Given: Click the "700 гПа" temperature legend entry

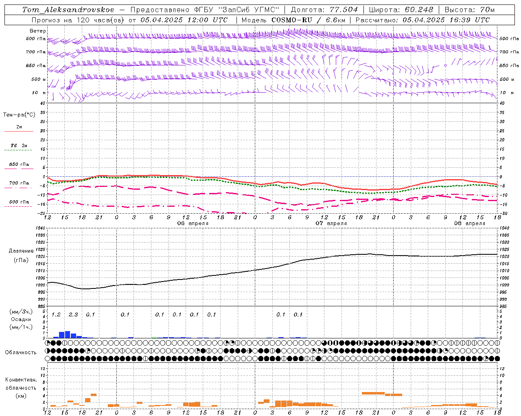Looking at the screenshot, I should (19, 183).
